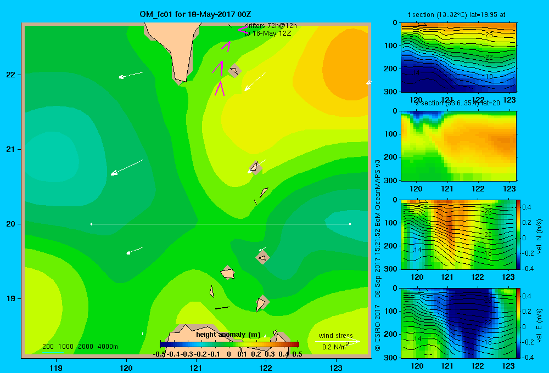
Task: Click the main map latitude label 19
Action: pos(10,298)
